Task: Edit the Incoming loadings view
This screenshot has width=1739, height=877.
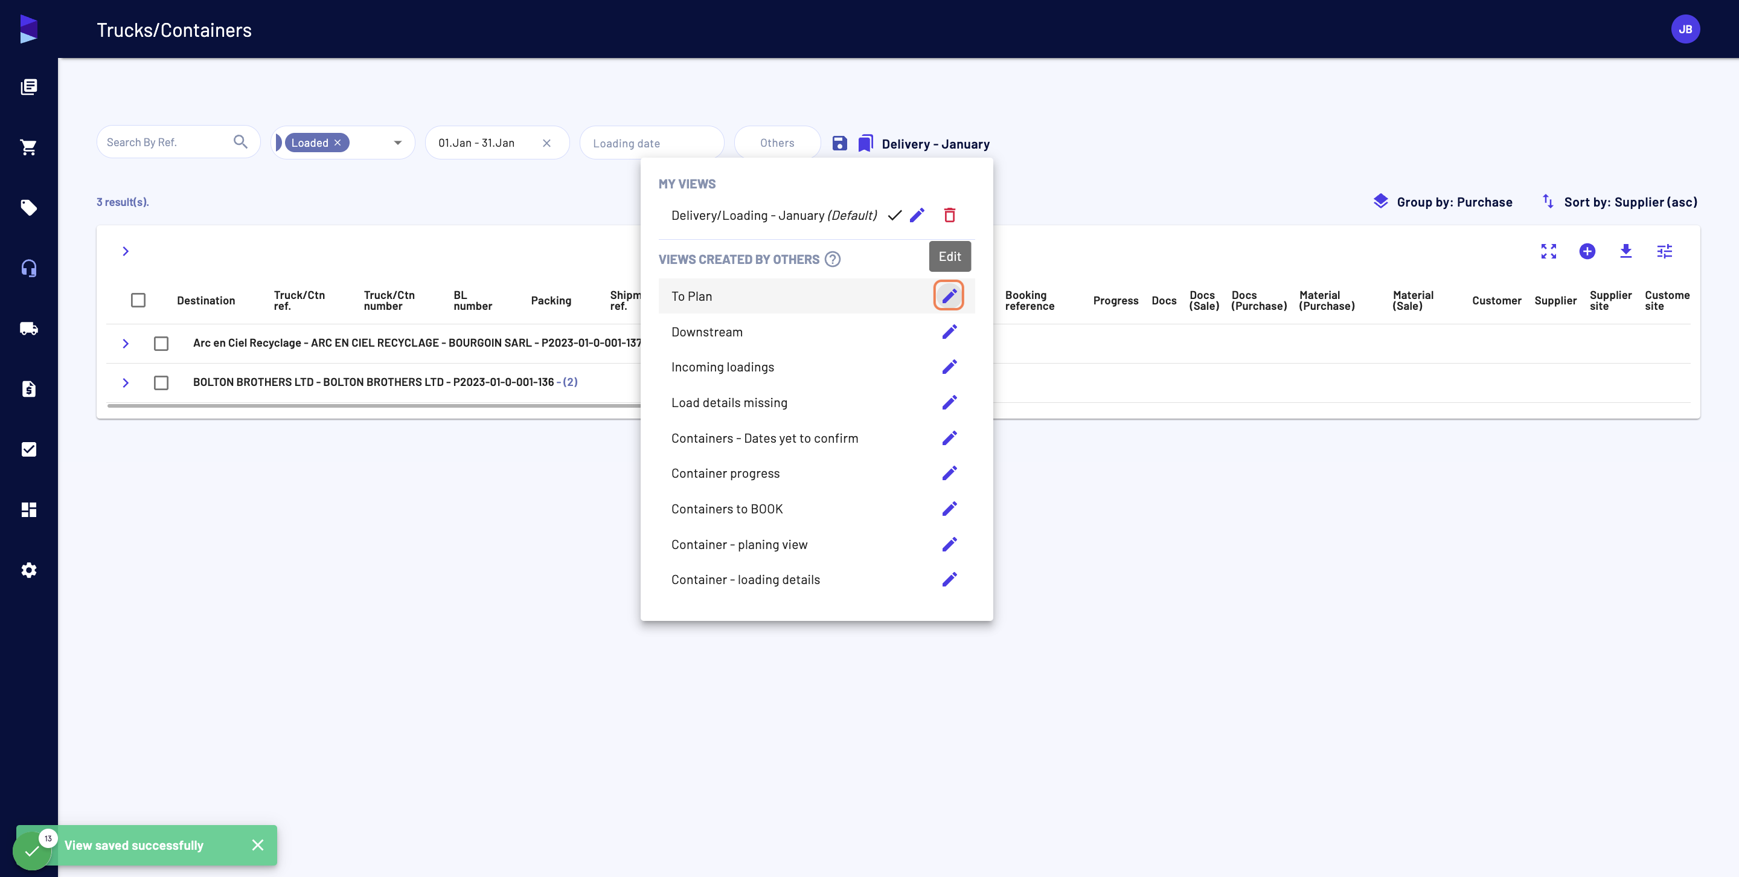Action: pyautogui.click(x=949, y=367)
